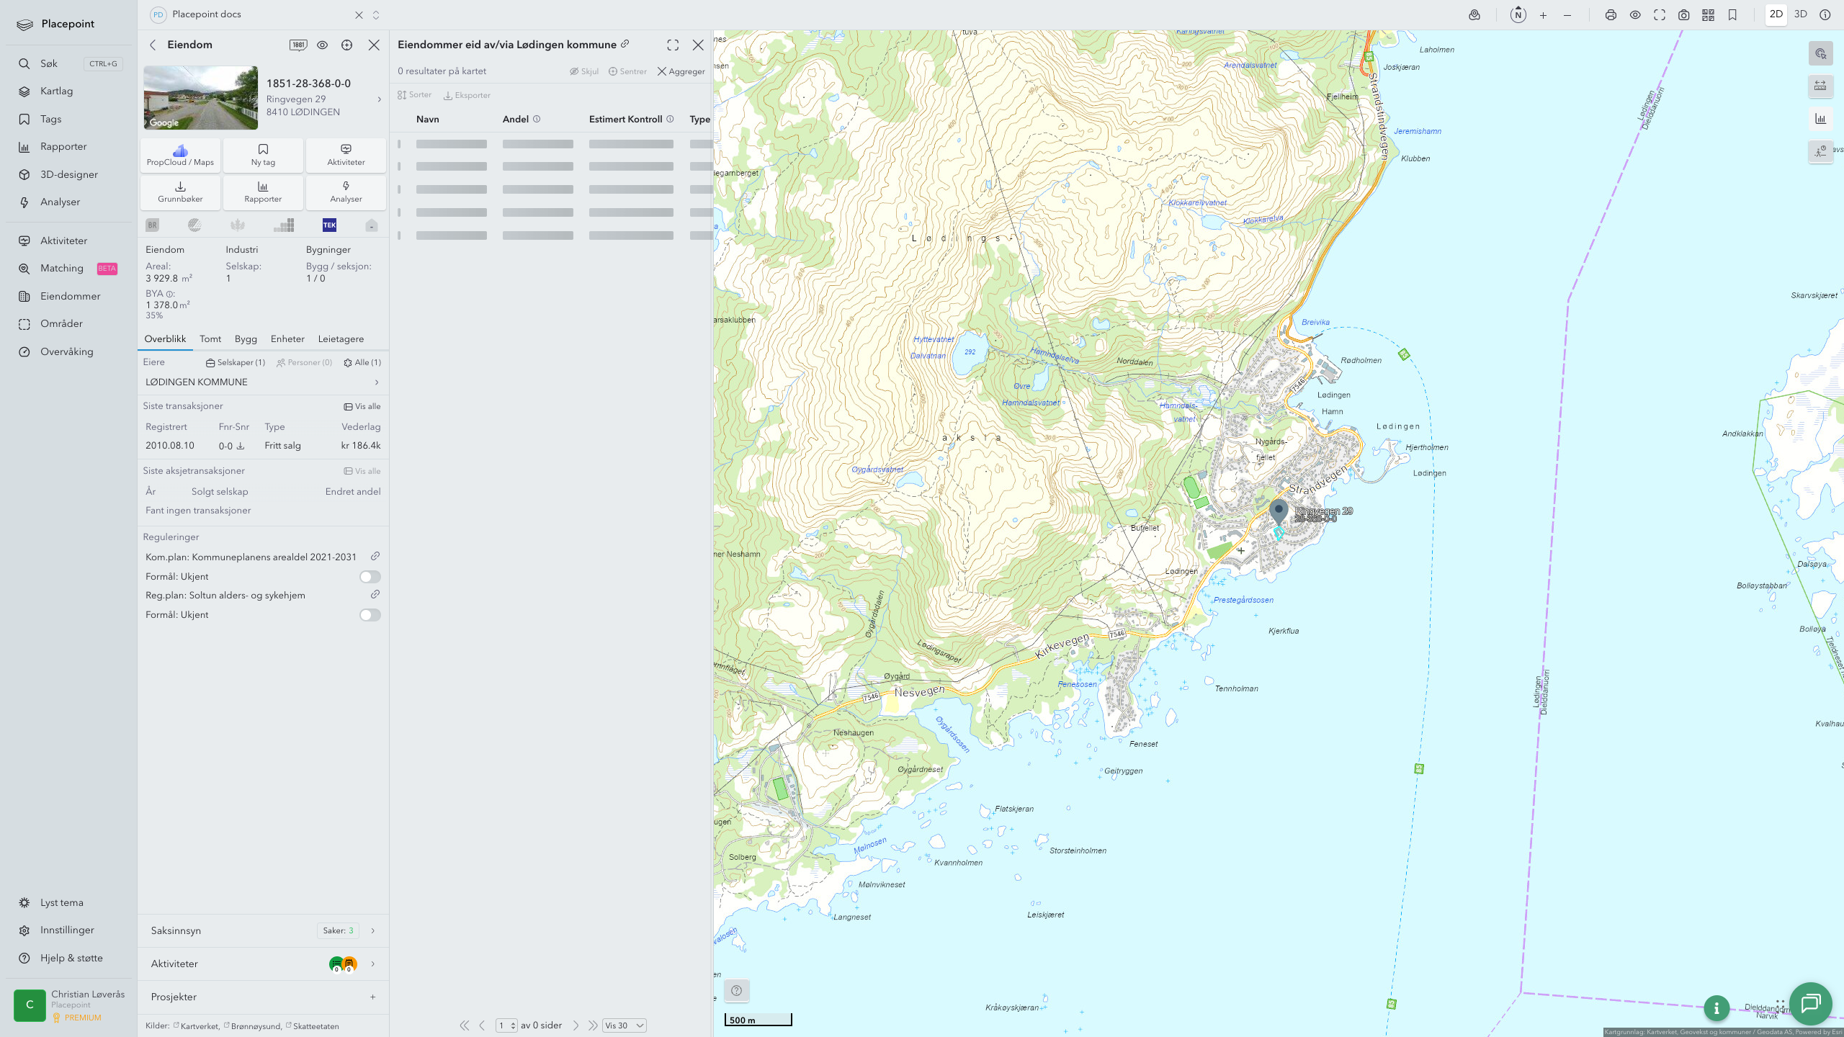
Task: Open Matching beta section
Action: click(68, 269)
